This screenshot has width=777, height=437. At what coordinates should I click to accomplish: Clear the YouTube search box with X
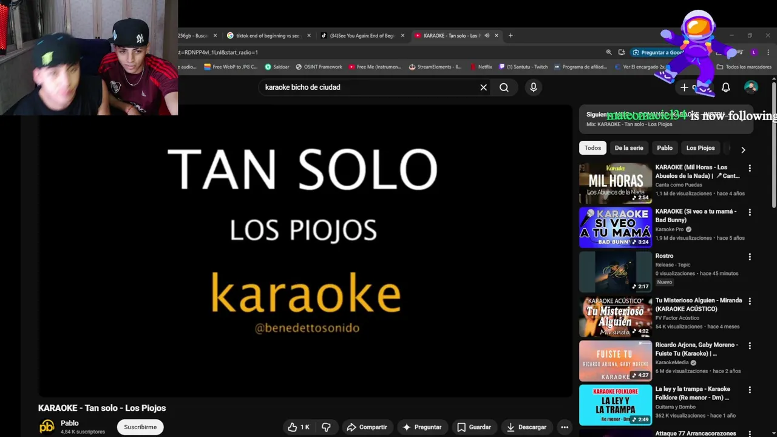483,87
